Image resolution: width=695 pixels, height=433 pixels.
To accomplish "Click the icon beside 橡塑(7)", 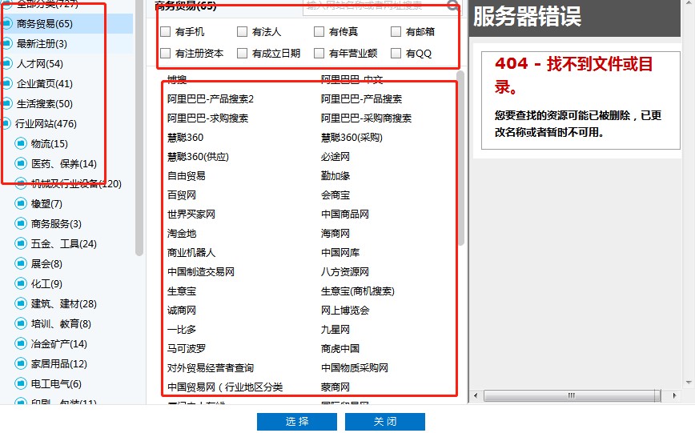I will pos(21,203).
